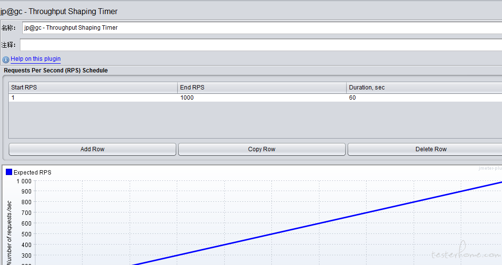Screen dimensions: 502x265
Task: Click the 'Requests Per Second (RPS) Schedule' heading
Action: [56, 71]
